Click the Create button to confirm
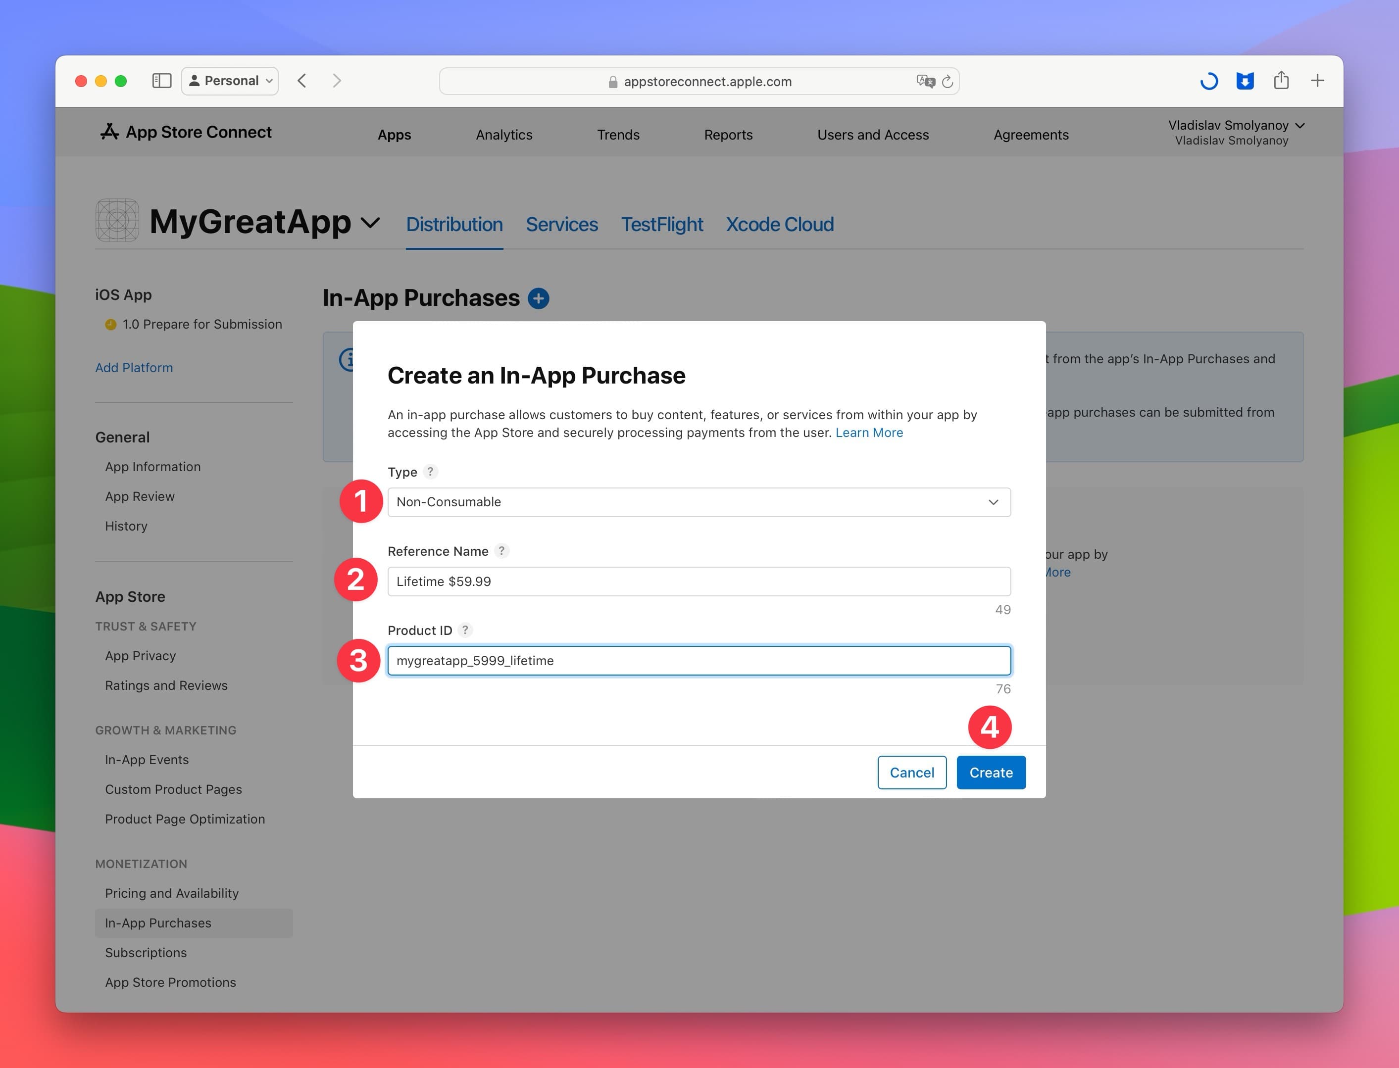 coord(990,772)
